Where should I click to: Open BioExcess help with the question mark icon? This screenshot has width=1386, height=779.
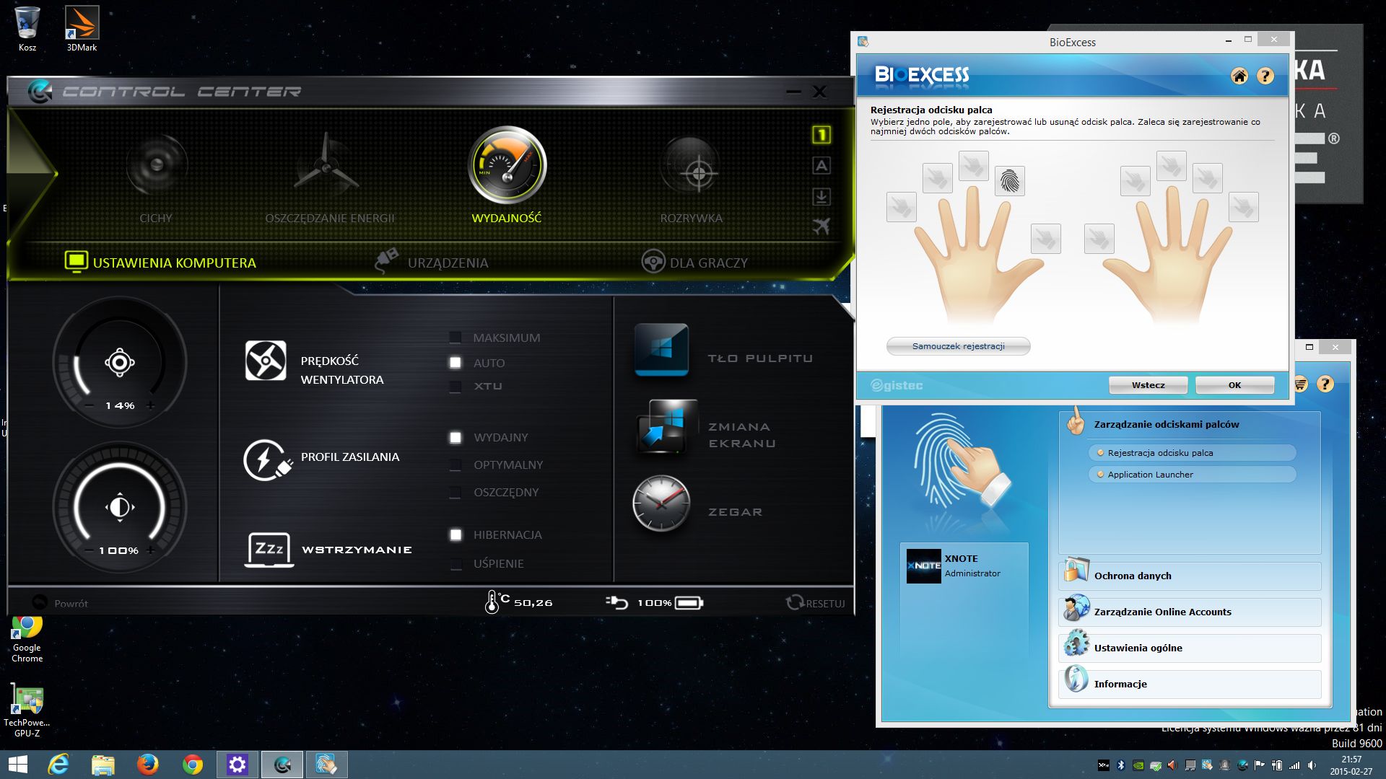tap(1264, 76)
